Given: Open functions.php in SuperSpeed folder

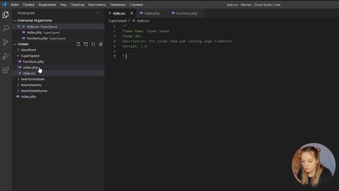Looking at the screenshot, I should click(33, 62).
